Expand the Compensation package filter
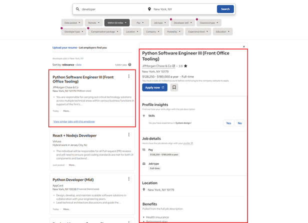Screen dimensions: 308x223 click(104, 31)
